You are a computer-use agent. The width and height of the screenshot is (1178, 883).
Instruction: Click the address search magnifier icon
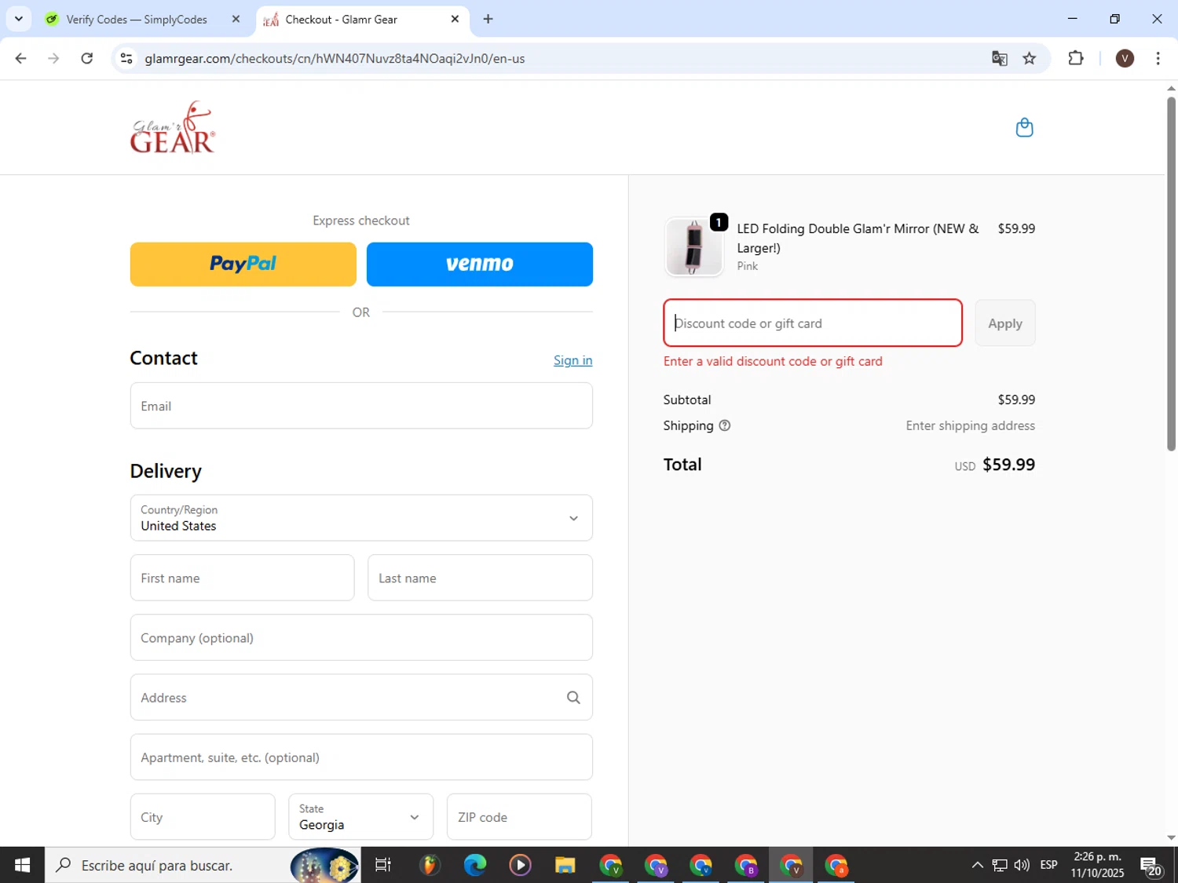tap(573, 697)
